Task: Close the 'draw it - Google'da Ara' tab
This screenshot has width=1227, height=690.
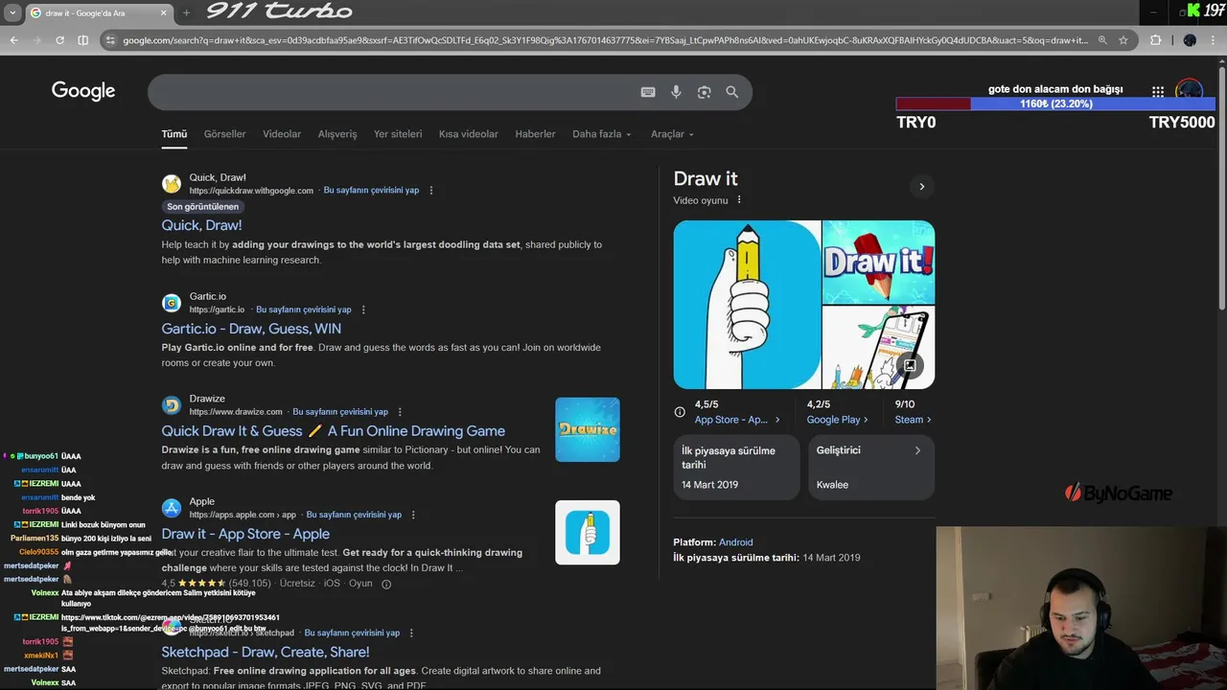Action: tap(164, 13)
